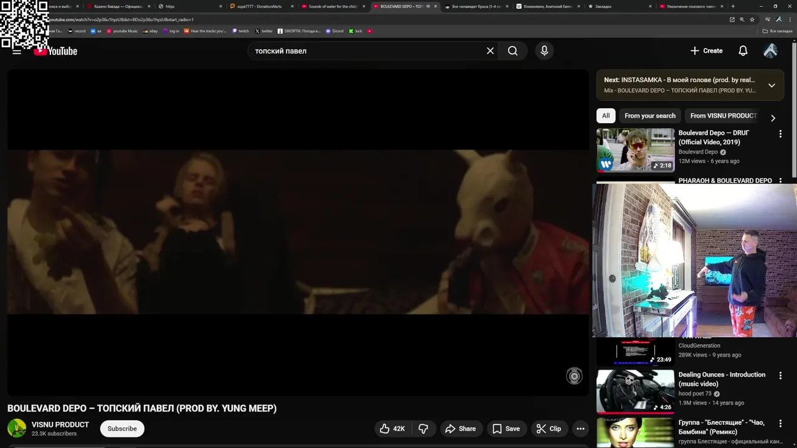Open the CloudGeneration channel link

[699, 346]
